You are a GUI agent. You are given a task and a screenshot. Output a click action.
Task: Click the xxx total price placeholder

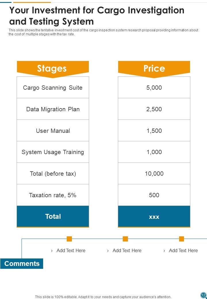pos(154,216)
